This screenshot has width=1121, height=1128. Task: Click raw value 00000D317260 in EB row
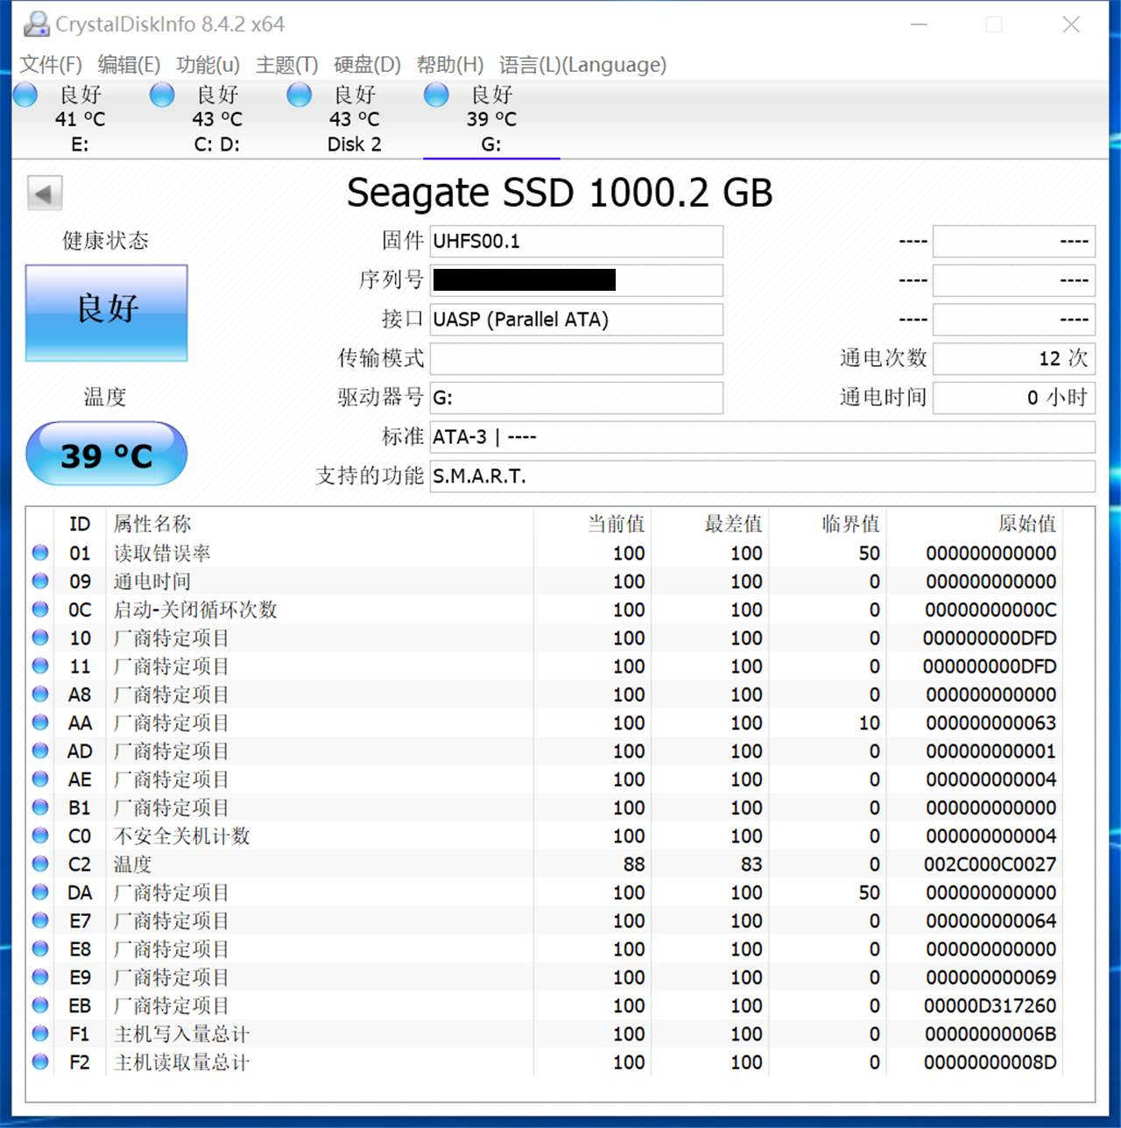(990, 1005)
